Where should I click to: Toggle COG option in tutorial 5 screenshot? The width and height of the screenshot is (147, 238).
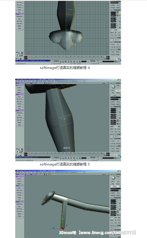click(112, 132)
